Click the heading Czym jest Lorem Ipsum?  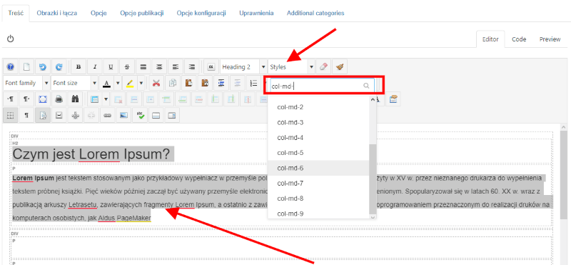[91, 154]
